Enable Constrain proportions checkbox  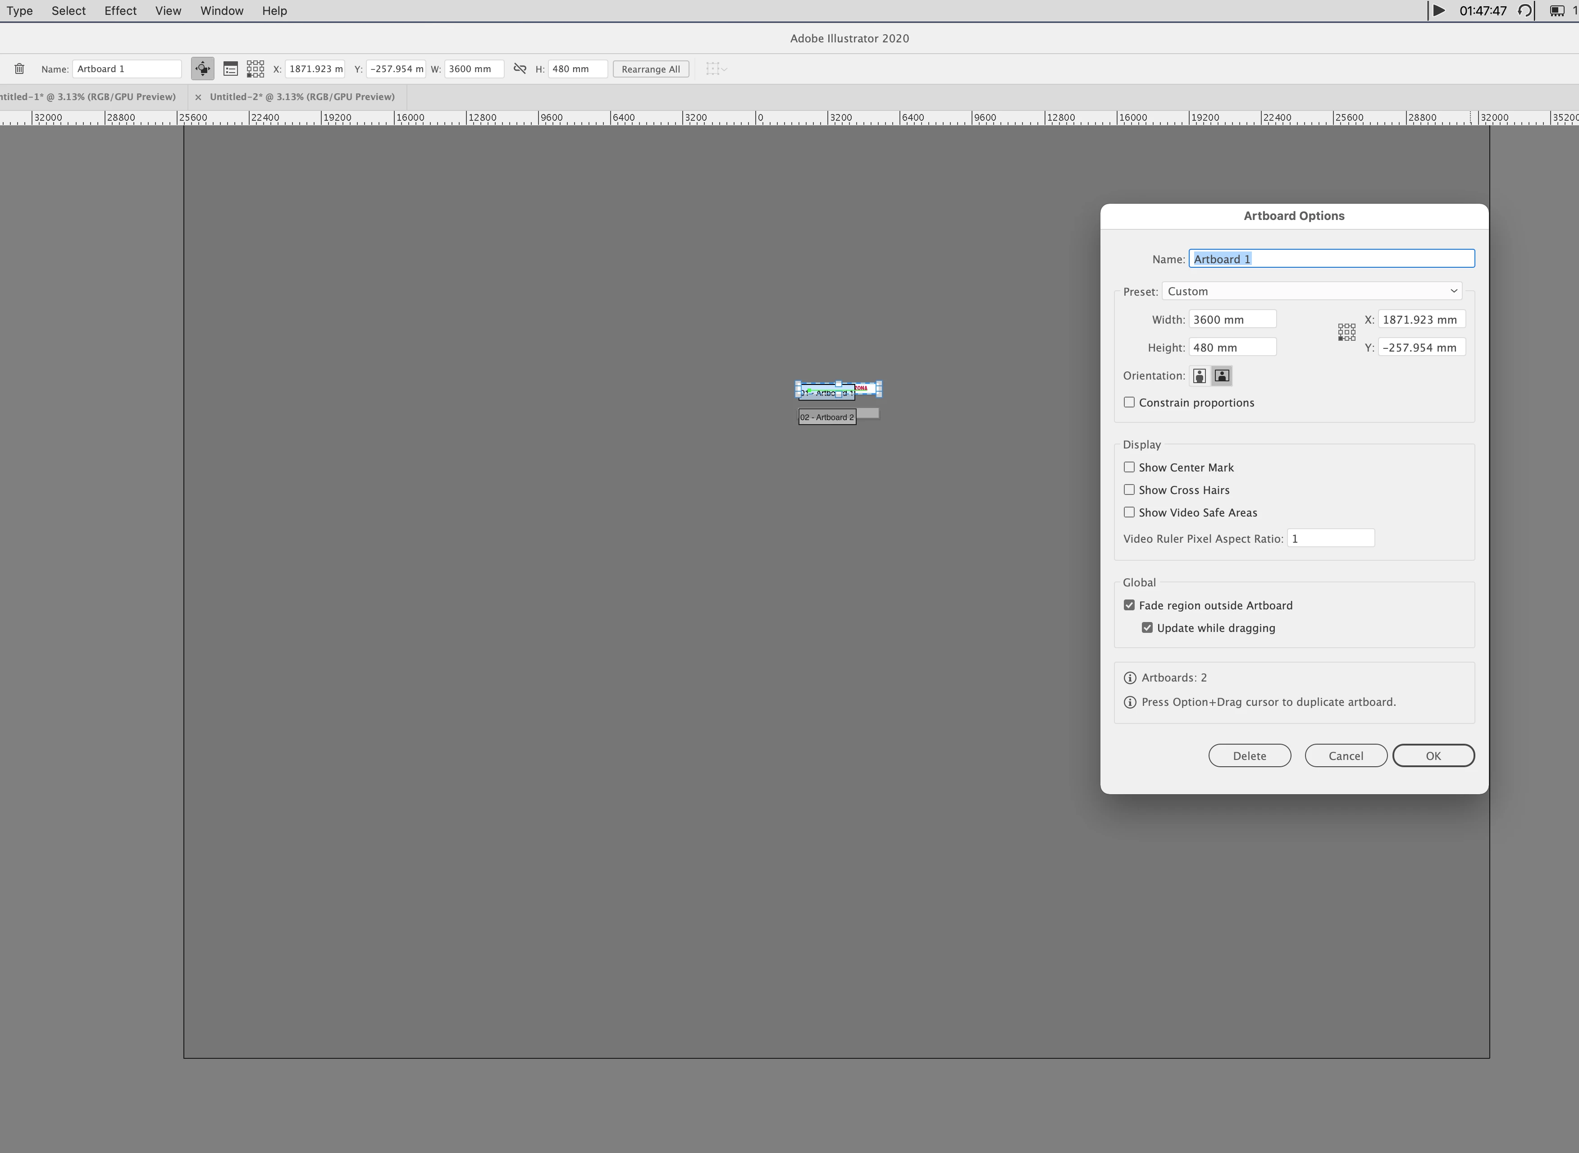1129,403
